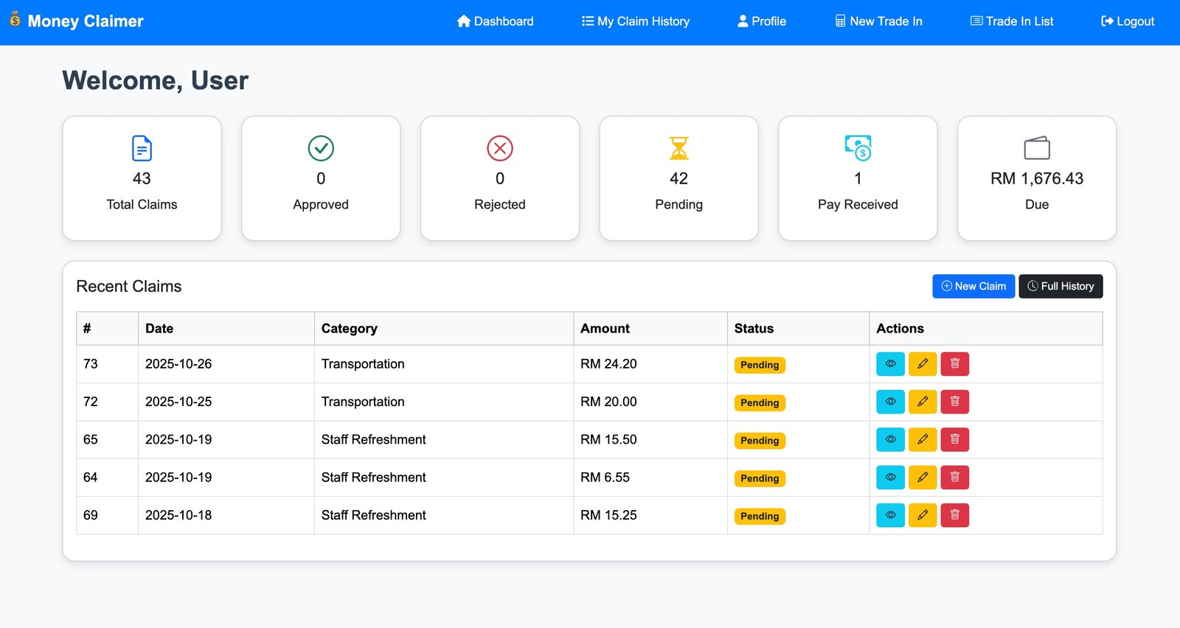Image resolution: width=1180 pixels, height=628 pixels.
Task: Open the Profile page
Action: [x=762, y=21]
